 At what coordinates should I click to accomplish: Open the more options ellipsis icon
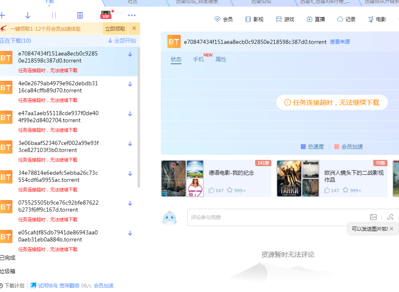[132, 15]
